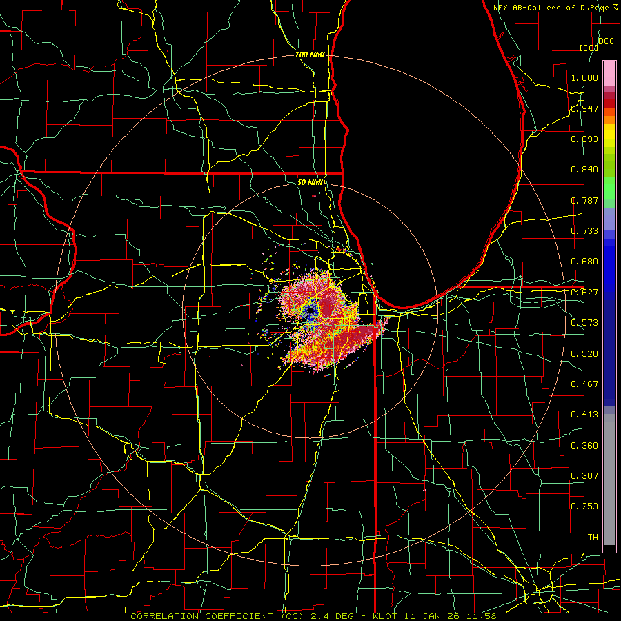Select the 0.467 legend value
Viewport: 621px width, 621px height.
(584, 384)
